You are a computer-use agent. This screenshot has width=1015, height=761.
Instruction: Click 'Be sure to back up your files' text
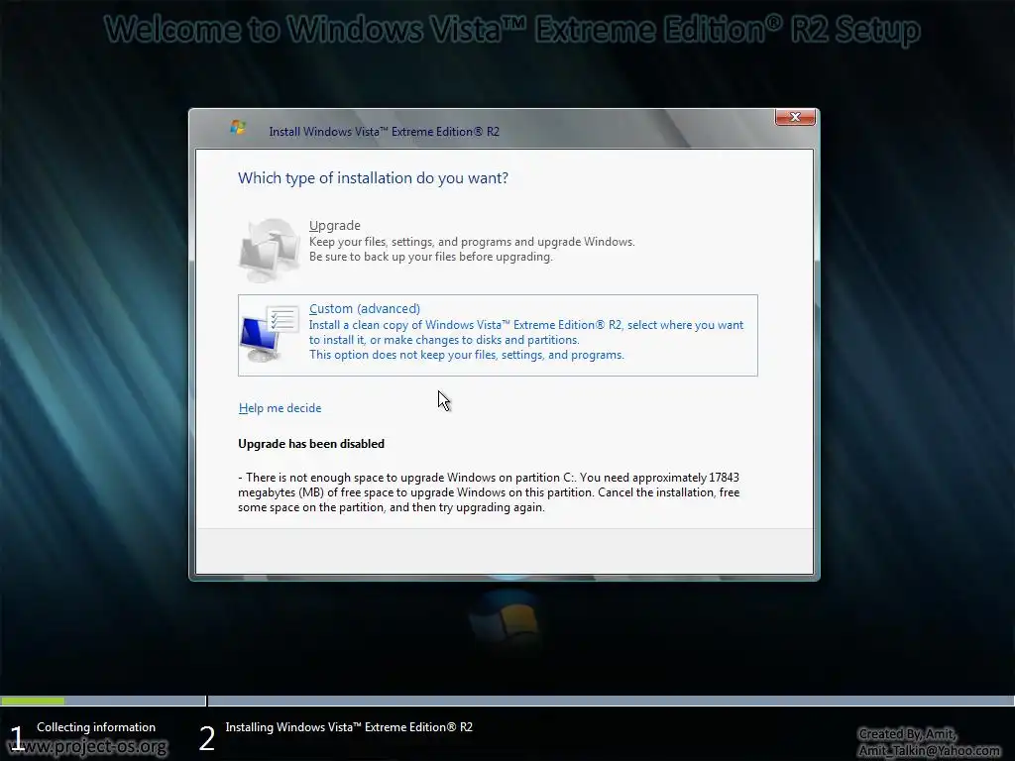(x=431, y=257)
